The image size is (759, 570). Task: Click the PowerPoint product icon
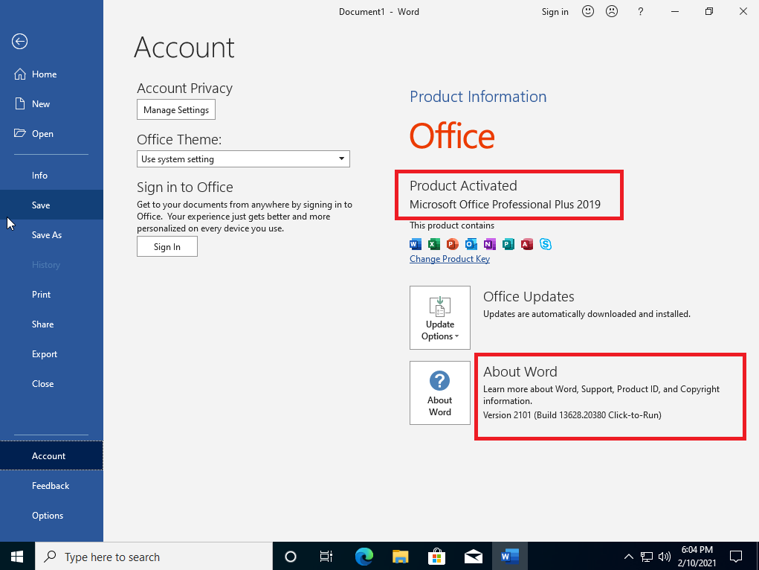tap(453, 244)
